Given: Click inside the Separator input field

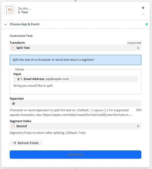Looking at the screenshot, I should click(76, 104).
